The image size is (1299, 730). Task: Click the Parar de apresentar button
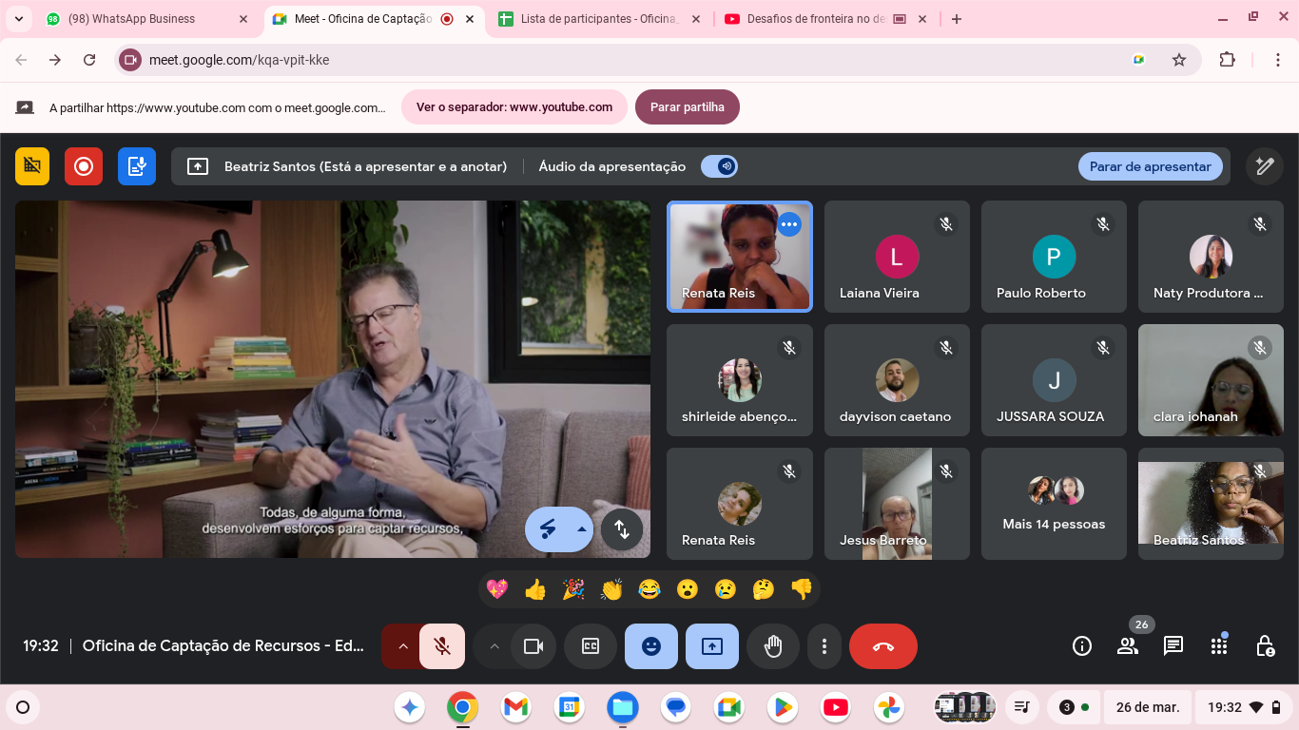click(1150, 166)
